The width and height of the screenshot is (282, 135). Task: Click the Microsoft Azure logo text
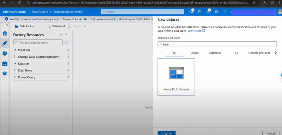[x=14, y=12]
